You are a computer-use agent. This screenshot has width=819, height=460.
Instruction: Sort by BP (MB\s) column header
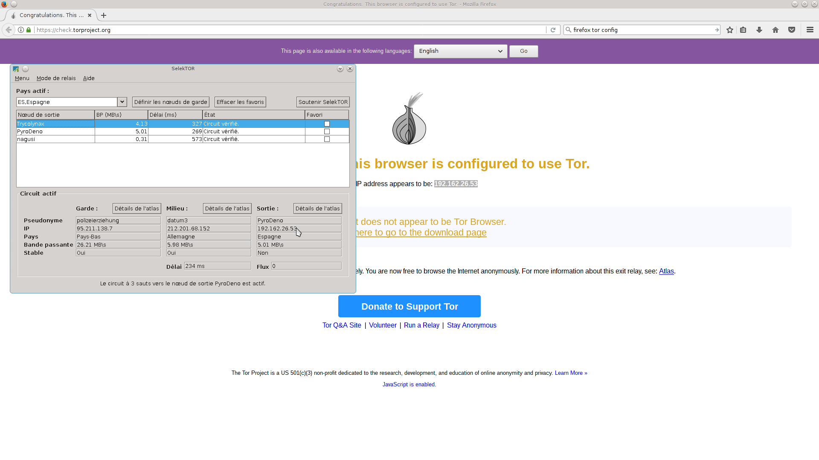tap(122, 115)
